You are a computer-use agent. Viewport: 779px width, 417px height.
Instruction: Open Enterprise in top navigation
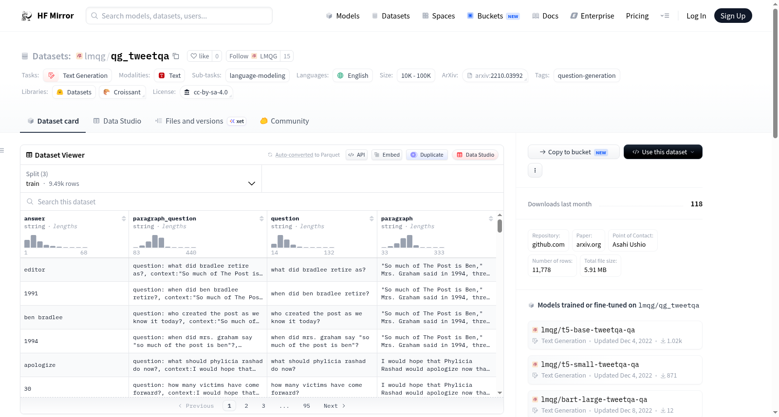(x=592, y=16)
